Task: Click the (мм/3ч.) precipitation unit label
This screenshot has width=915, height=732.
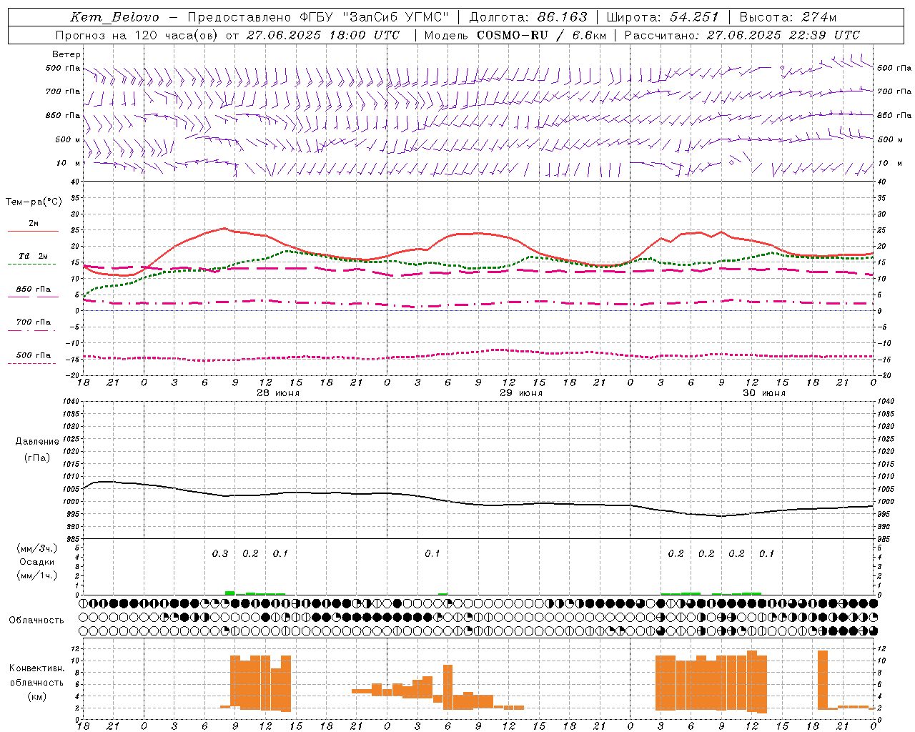Action: click(x=37, y=548)
